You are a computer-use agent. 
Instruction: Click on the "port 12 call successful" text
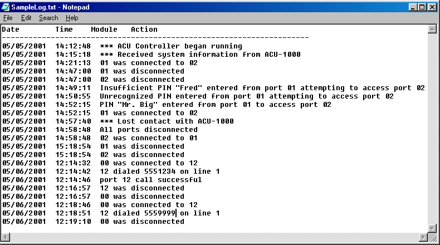(x=150, y=180)
